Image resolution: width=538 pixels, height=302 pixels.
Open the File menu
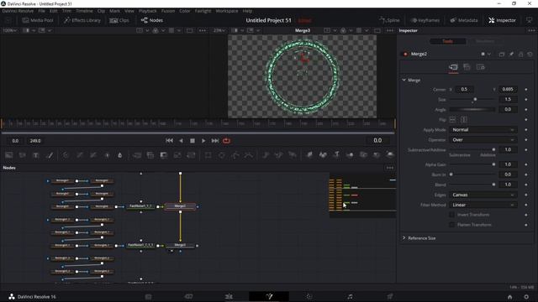[41, 11]
